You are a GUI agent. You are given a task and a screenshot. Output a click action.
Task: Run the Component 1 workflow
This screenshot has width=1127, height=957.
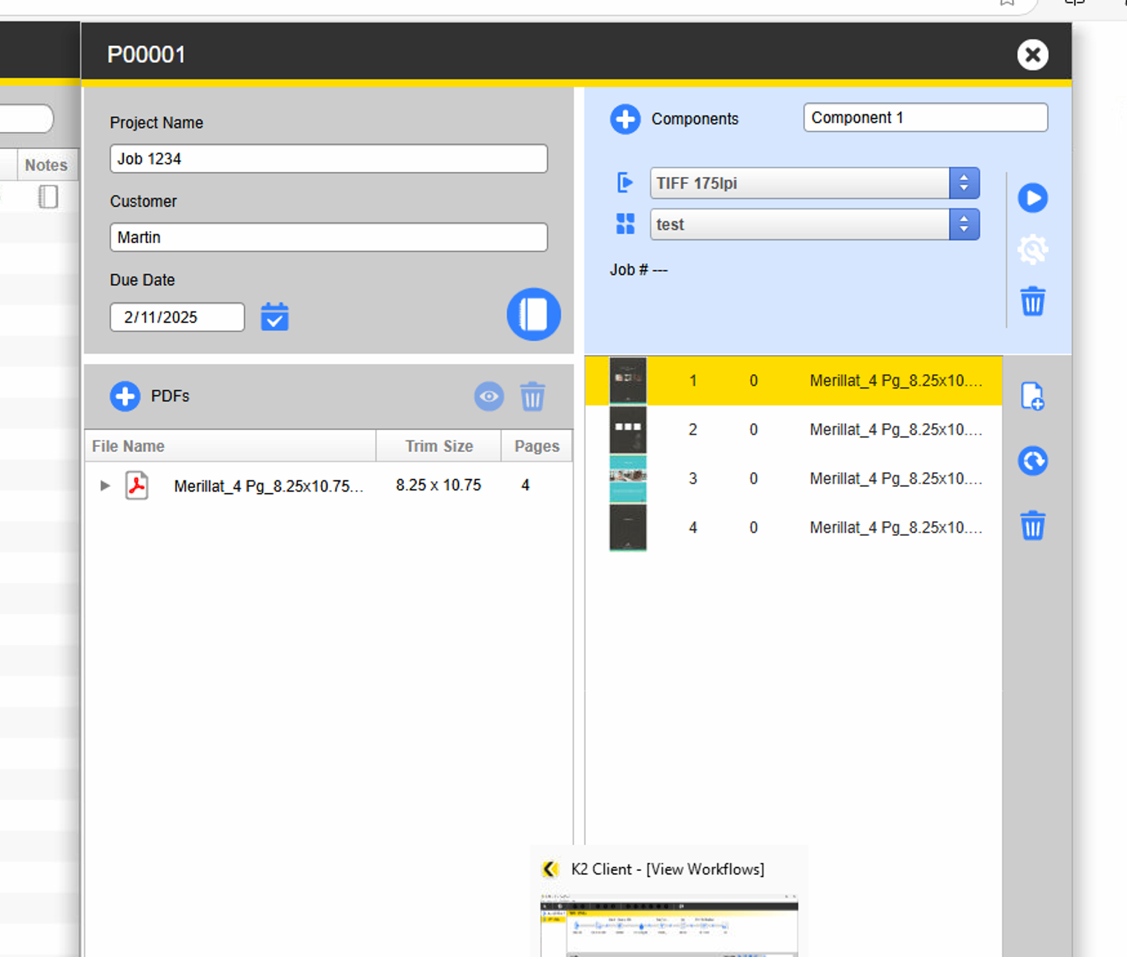coord(1032,198)
